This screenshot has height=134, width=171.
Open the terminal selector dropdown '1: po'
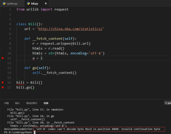pos(168,103)
